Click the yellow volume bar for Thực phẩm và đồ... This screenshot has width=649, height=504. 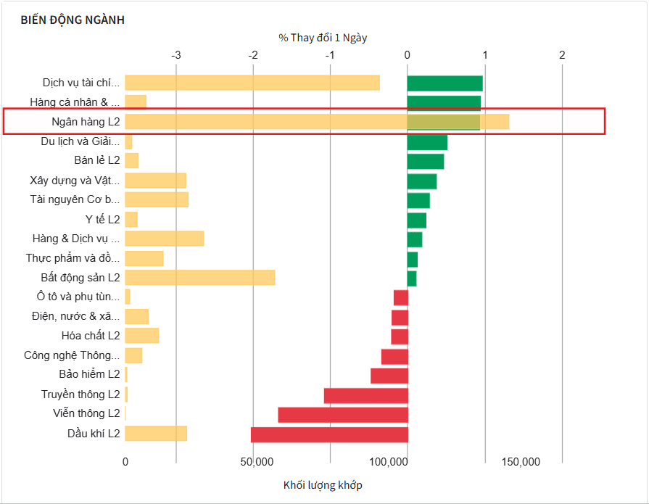pyautogui.click(x=144, y=258)
